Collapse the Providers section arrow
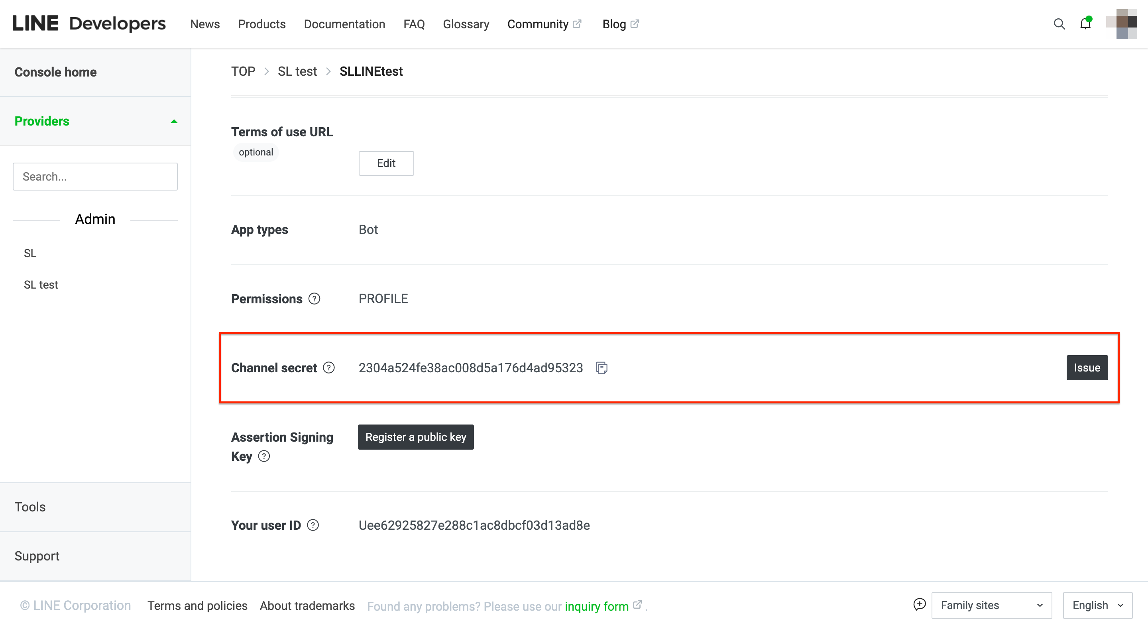This screenshot has width=1148, height=629. coord(174,121)
